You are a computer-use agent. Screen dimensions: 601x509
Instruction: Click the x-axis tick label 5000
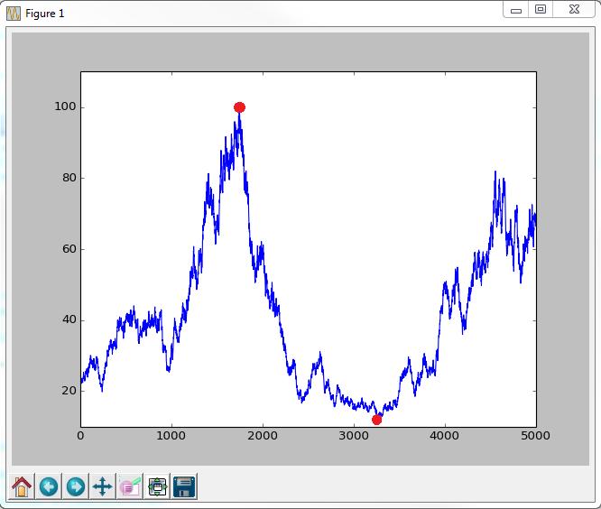click(x=535, y=435)
